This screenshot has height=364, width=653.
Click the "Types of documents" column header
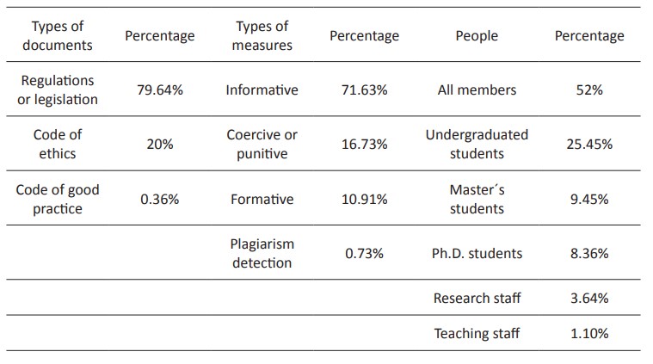coord(57,35)
